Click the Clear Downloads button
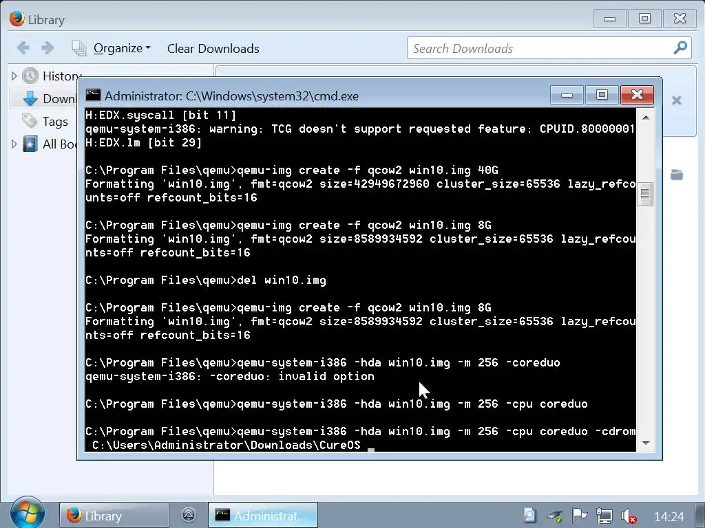This screenshot has width=705, height=528. (x=213, y=49)
